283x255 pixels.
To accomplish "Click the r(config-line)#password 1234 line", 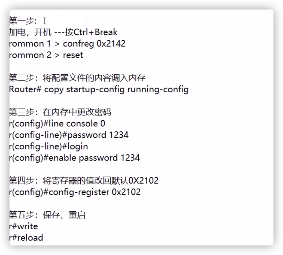I will tap(69, 135).
